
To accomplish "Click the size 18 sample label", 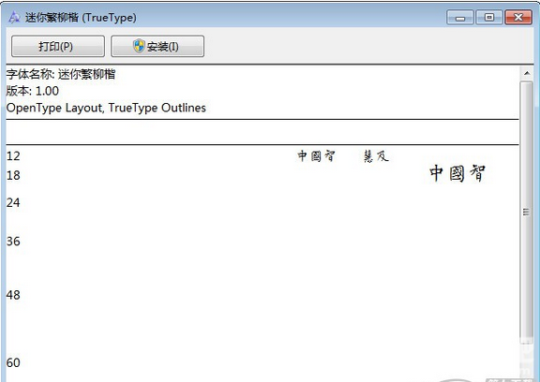I will tap(13, 176).
